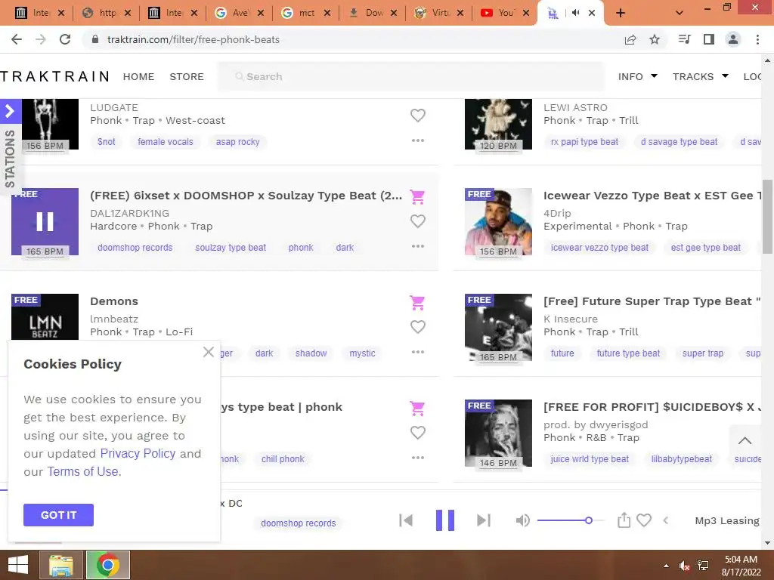The height and width of the screenshot is (580, 774).
Task: Open the Icewear Vezzo beat thumbnail
Action: coord(499,221)
